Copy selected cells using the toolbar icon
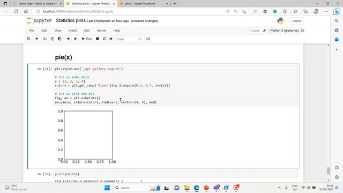Image resolution: width=343 pixels, height=193 pixels. click(x=53, y=39)
